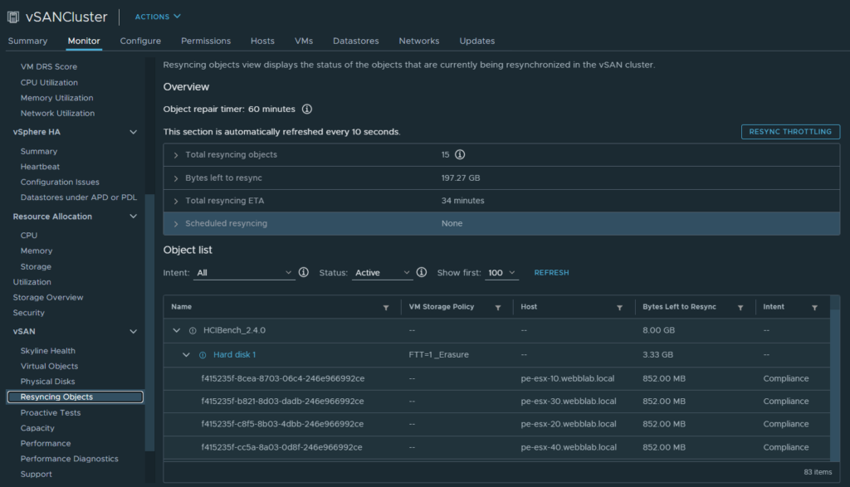Open Memory Utilization in sidebar
The width and height of the screenshot is (850, 487).
(x=57, y=98)
